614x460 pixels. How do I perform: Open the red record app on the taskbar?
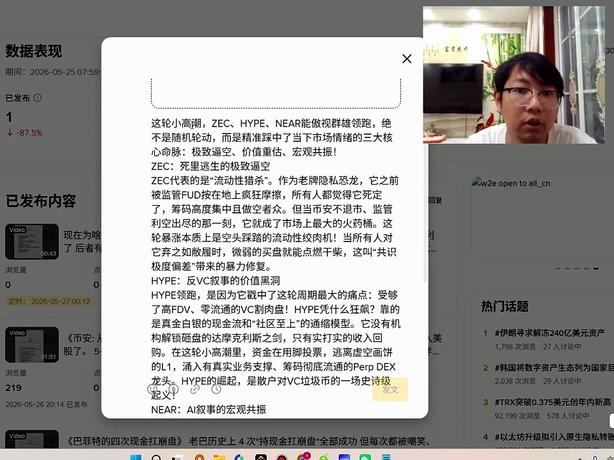point(281,457)
